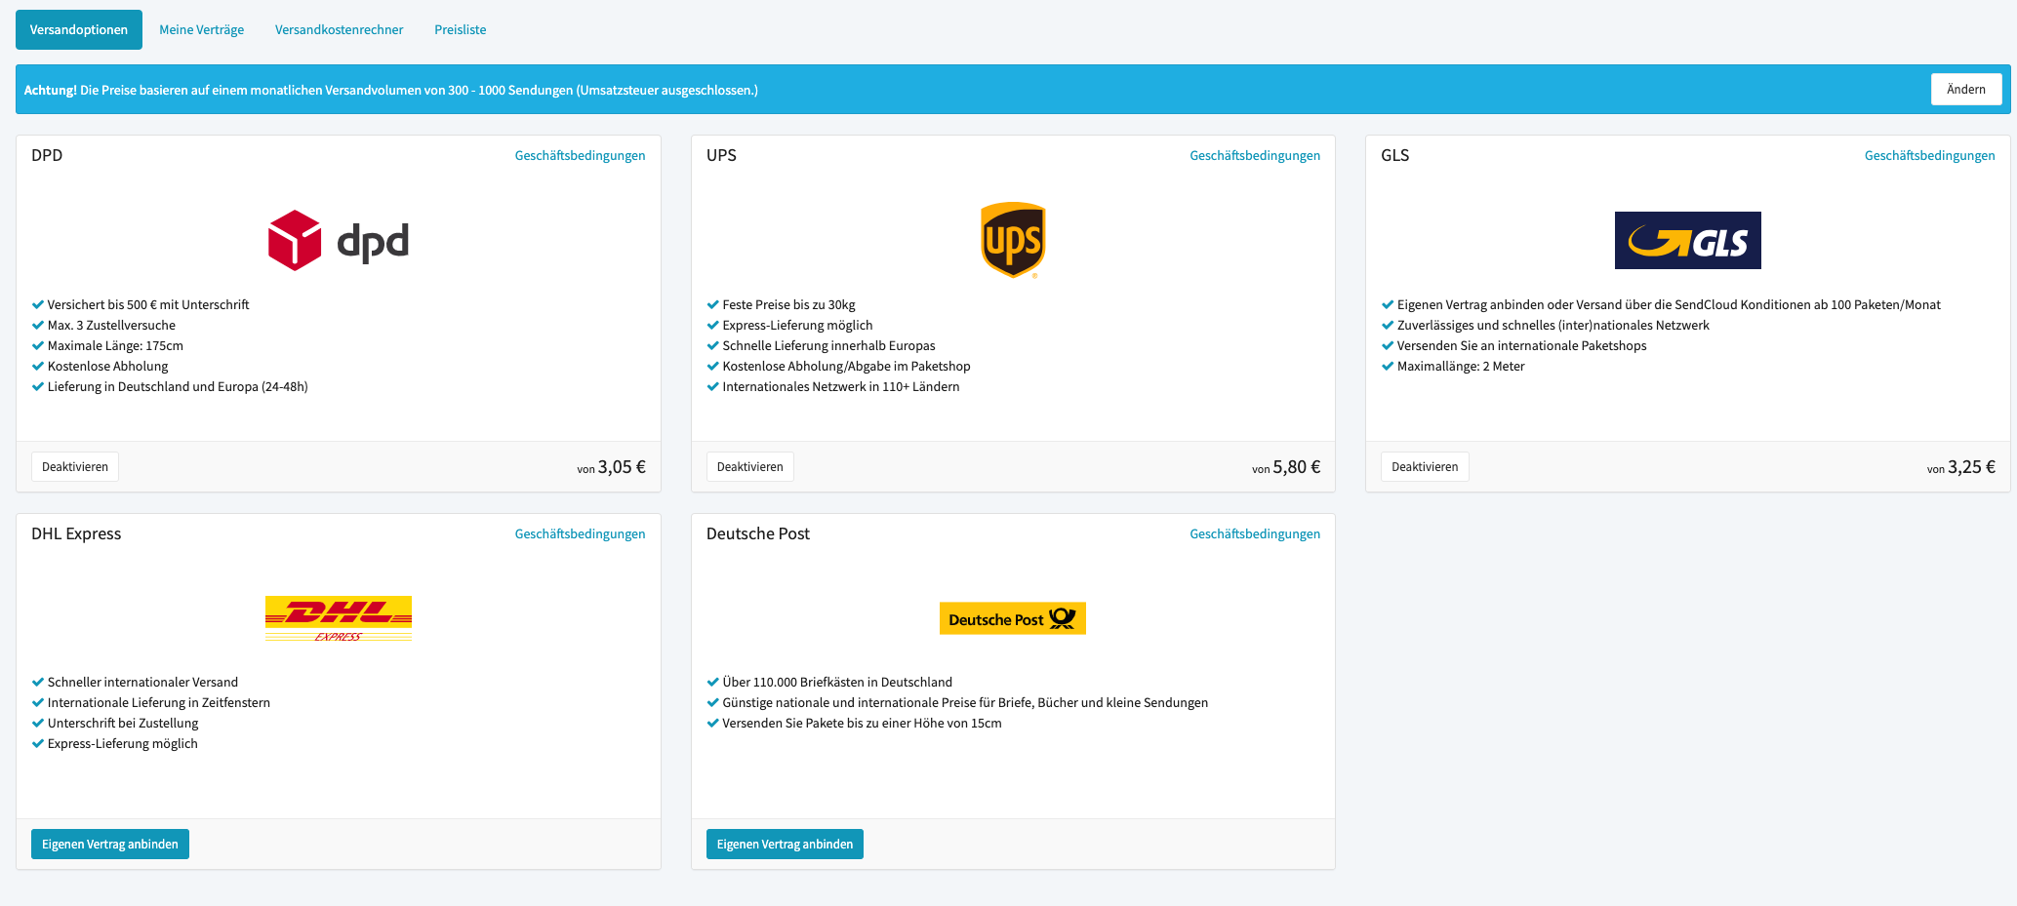Screen dimensions: 2017x906
Task: Click 'Internationales Netzwerk in 110+ Ländern'
Action: click(841, 387)
